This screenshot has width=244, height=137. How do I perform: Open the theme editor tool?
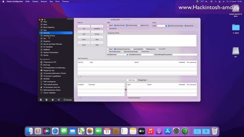(49, 70)
